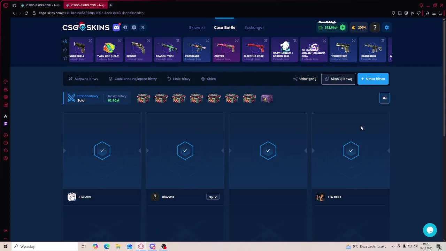Select the Dragon Tech drop thumbnail
446x251 pixels.
(168, 50)
